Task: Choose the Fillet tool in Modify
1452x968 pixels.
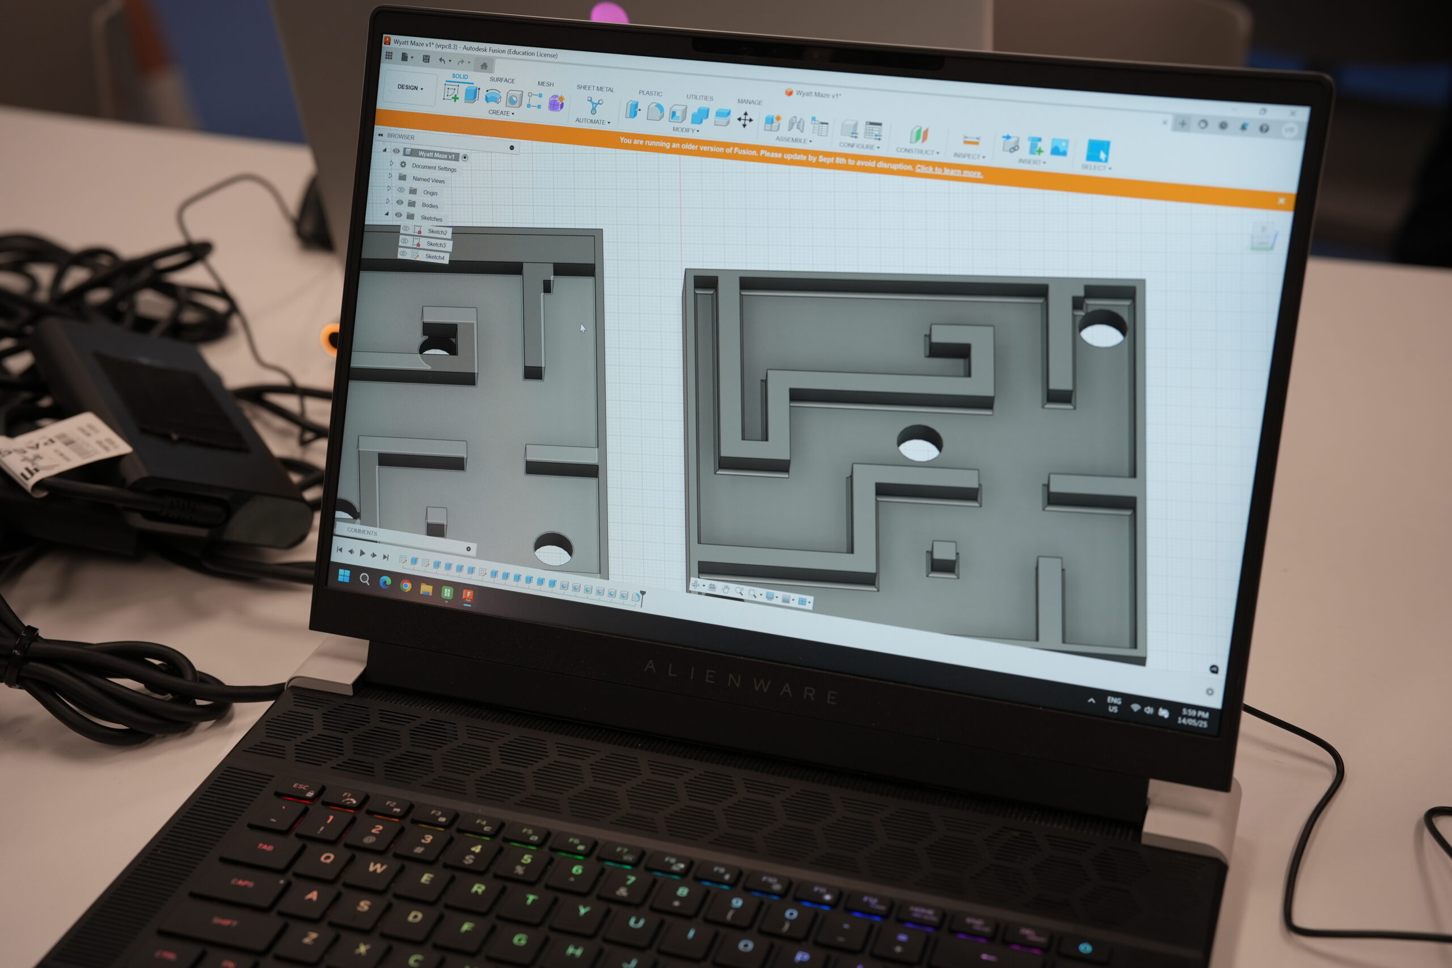Action: [655, 112]
